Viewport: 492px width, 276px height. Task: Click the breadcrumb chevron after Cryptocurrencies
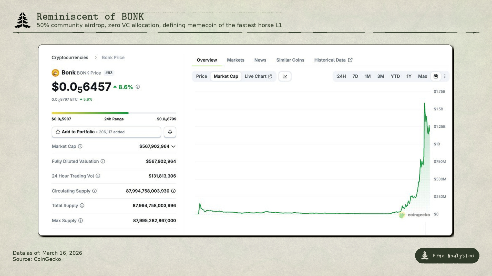(96, 57)
